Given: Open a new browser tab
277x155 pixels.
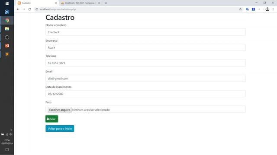Looking at the screenshot, I should click(x=106, y=3).
